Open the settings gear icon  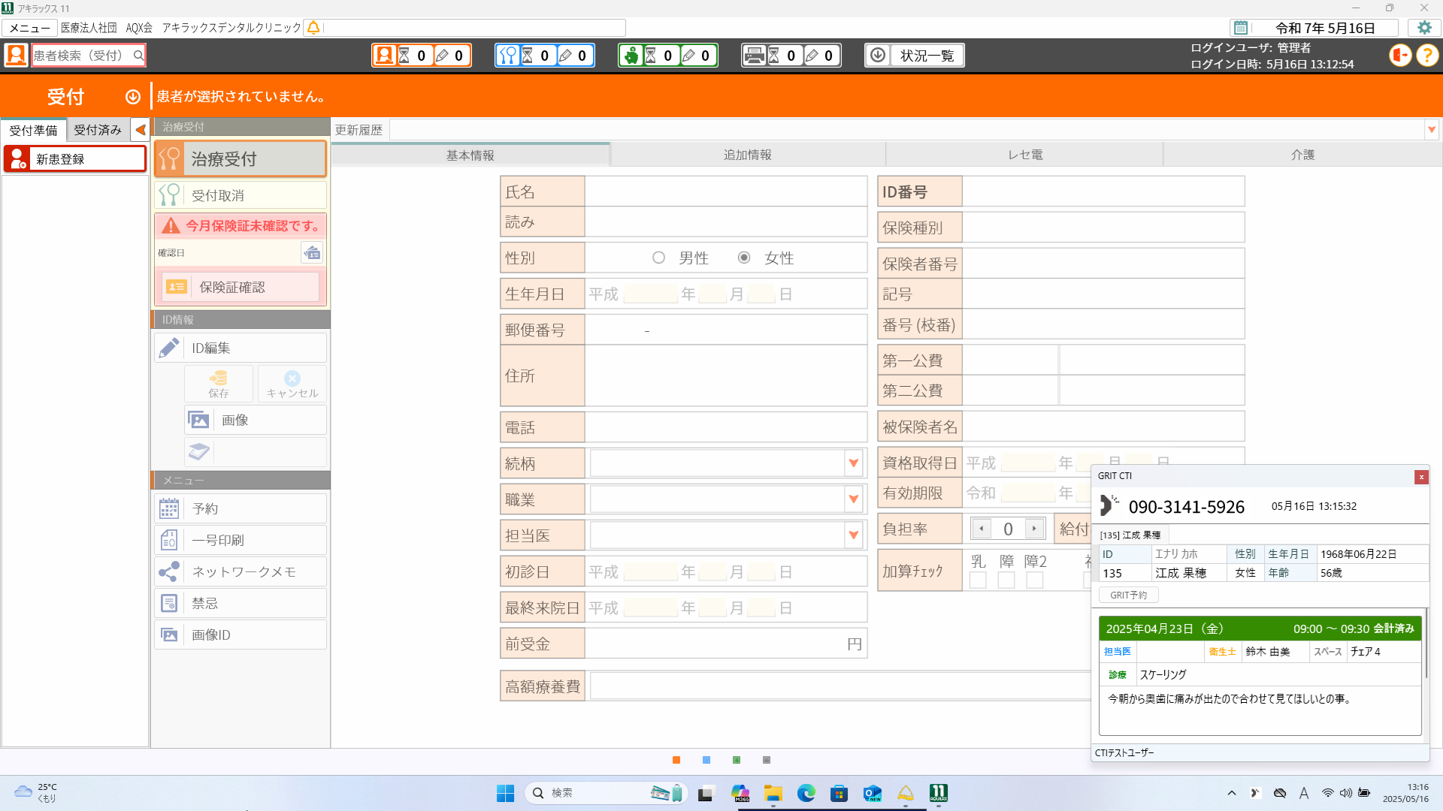[x=1424, y=28]
